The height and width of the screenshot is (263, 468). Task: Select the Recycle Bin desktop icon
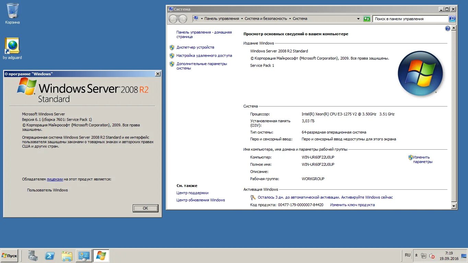tap(12, 14)
